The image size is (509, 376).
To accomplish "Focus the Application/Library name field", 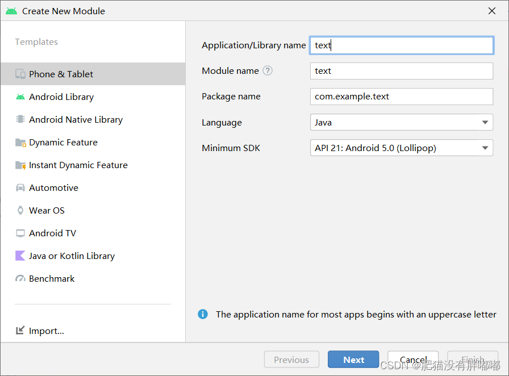I will [x=401, y=45].
